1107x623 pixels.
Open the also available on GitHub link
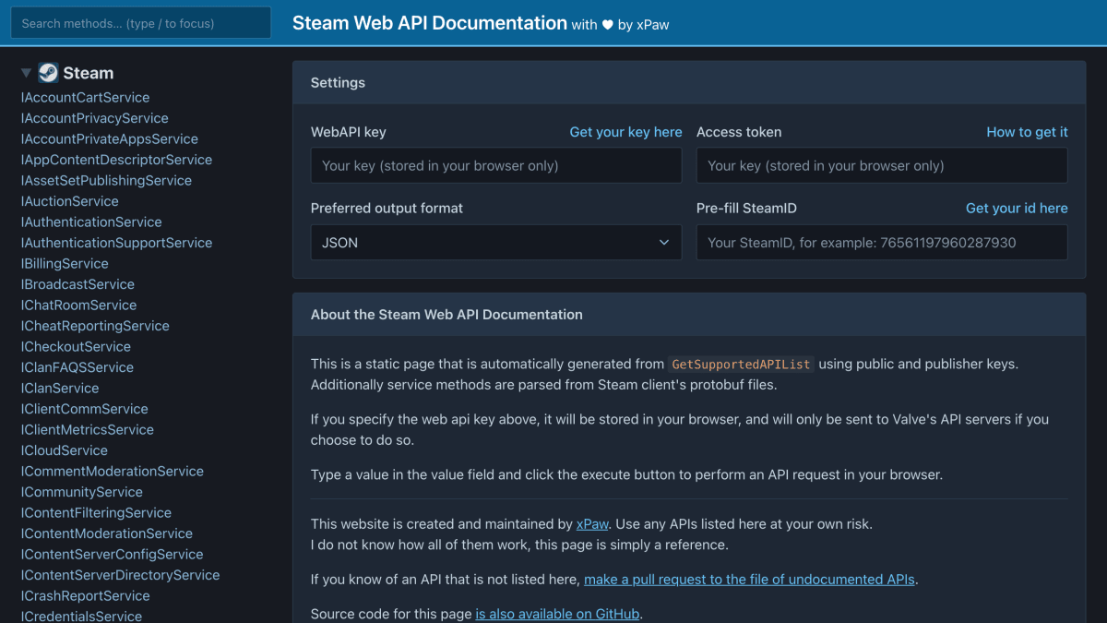pos(557,614)
